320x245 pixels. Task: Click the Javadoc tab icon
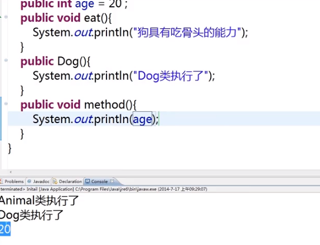[x=29, y=181]
